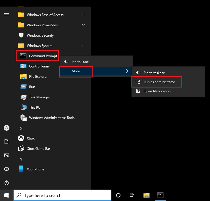Expand Windows Ease of Access chevron
Viewport: 210px width, 201px height.
tap(83, 15)
